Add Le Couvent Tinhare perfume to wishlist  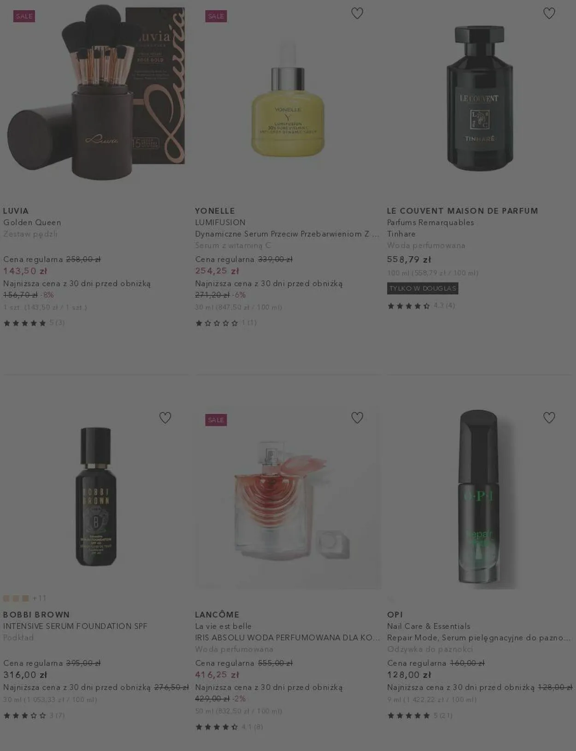549,13
